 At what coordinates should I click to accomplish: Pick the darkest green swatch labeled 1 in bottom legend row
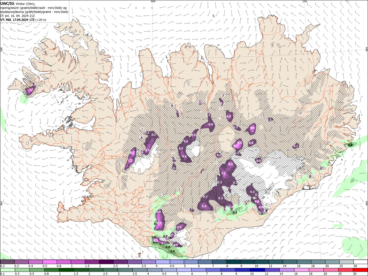[66, 270]
